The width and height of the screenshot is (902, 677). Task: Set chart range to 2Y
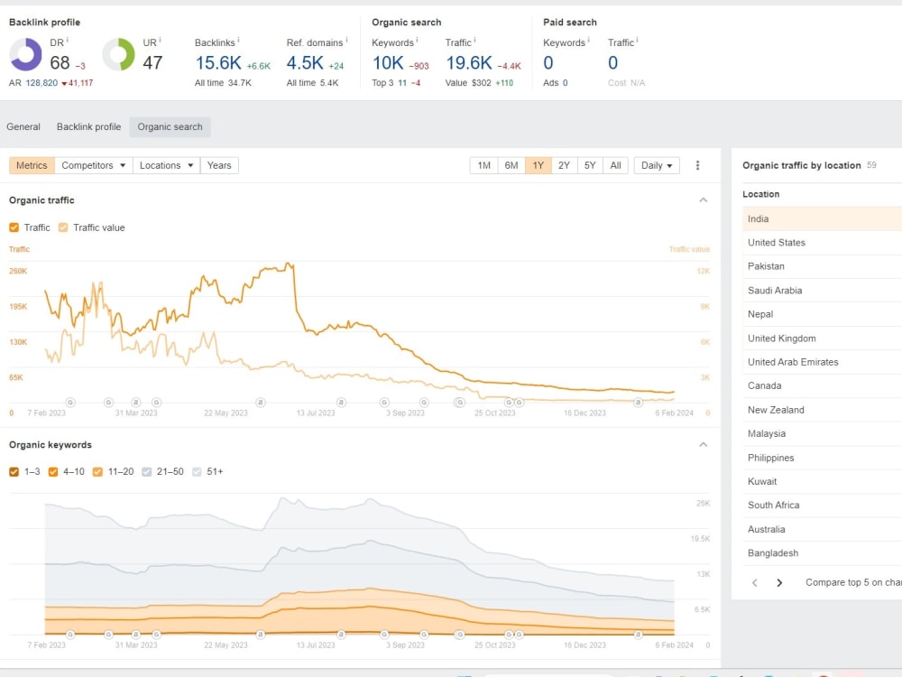pos(564,165)
